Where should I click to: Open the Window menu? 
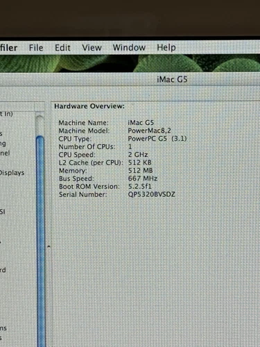coord(129,48)
